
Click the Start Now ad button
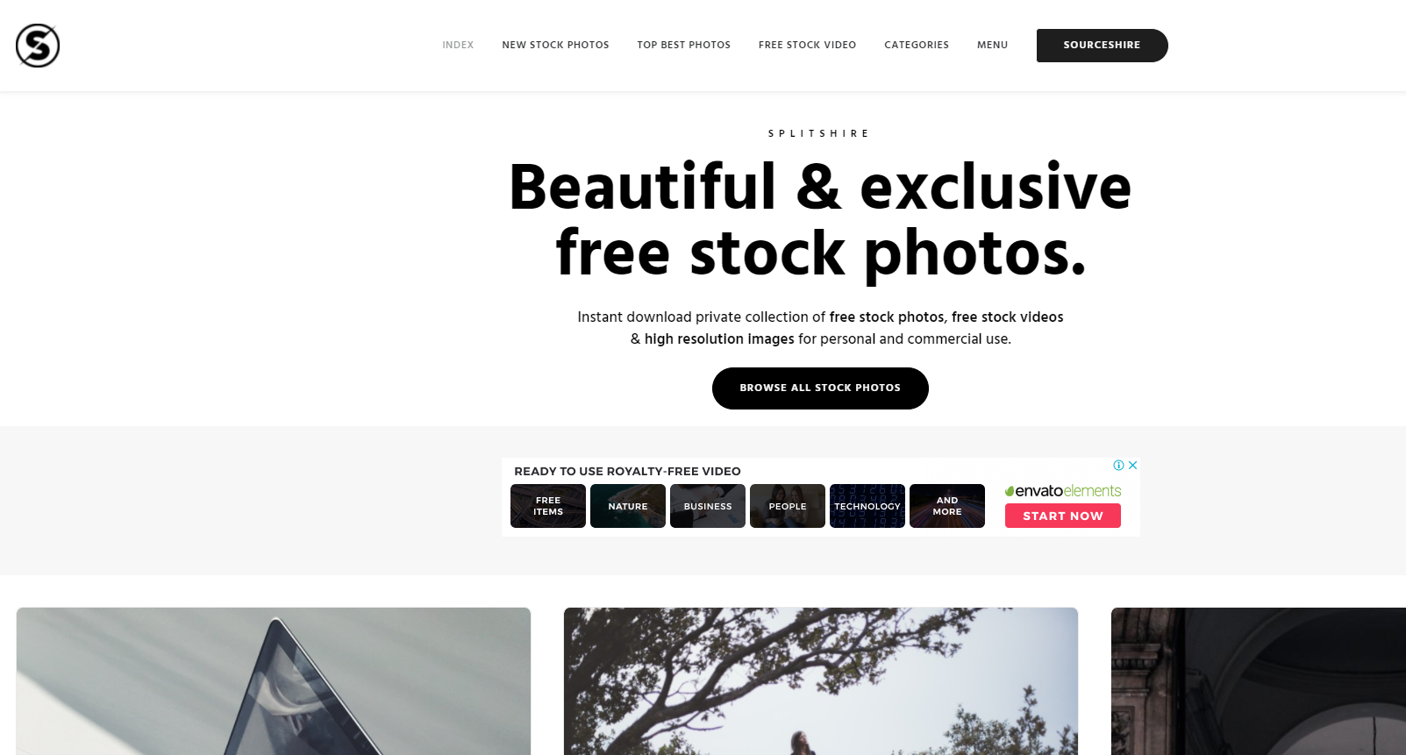pos(1063,516)
